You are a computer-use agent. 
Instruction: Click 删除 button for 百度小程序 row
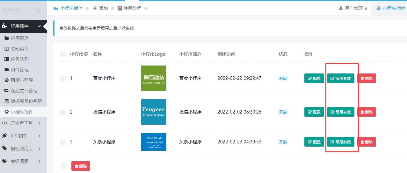367,78
